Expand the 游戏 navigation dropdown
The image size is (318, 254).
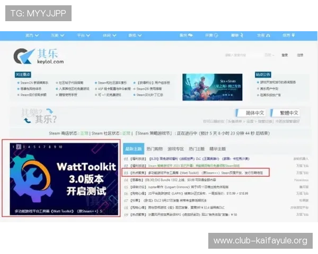[x=135, y=35]
